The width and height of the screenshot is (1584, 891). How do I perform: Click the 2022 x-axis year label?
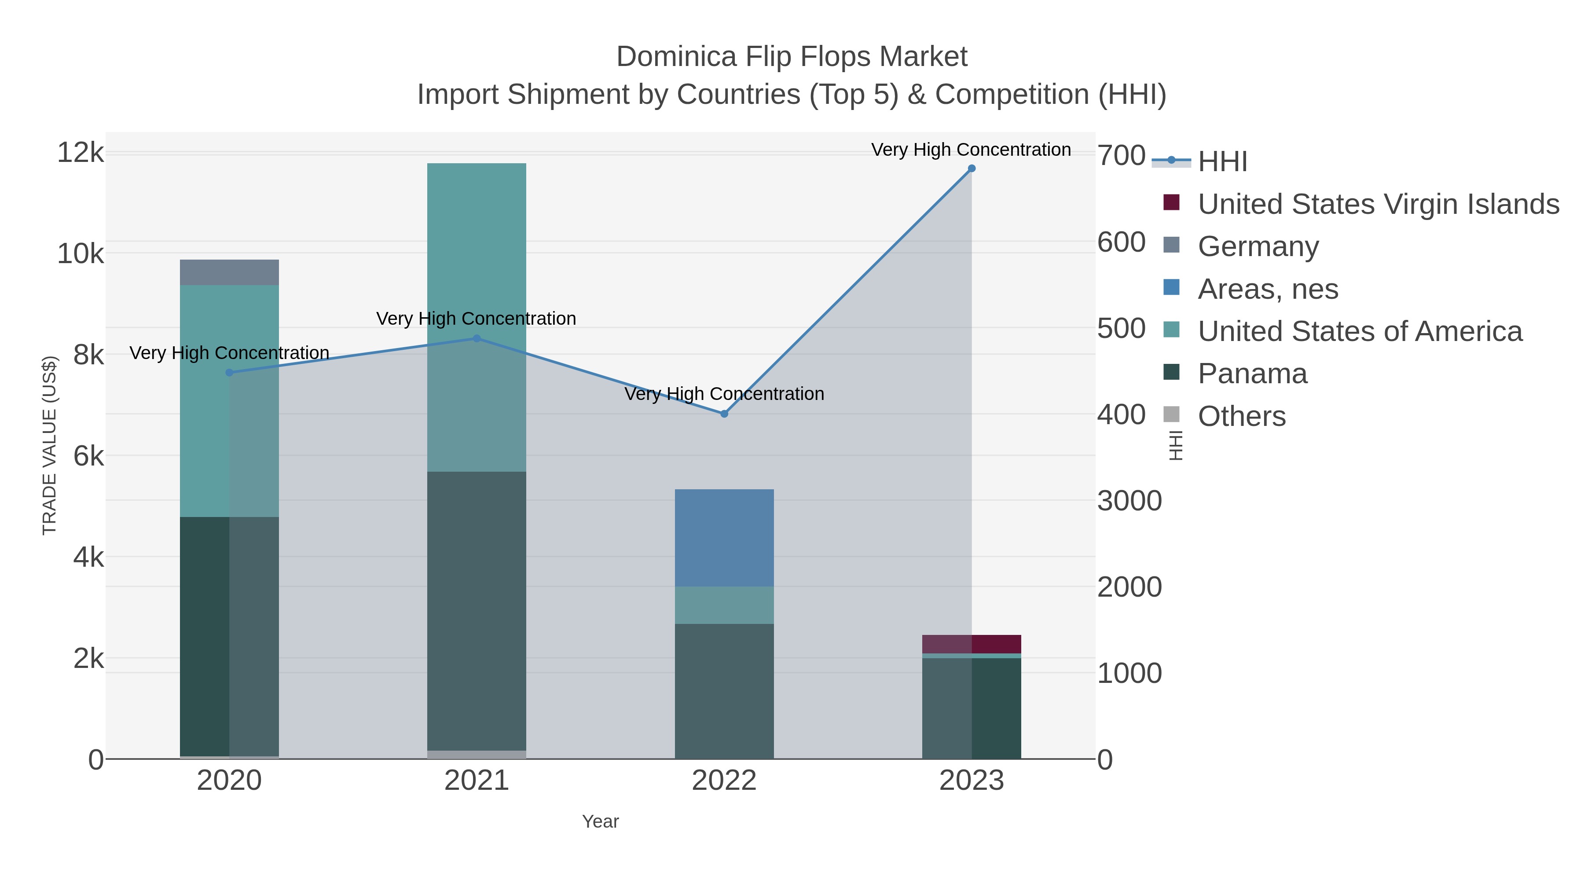click(x=724, y=781)
